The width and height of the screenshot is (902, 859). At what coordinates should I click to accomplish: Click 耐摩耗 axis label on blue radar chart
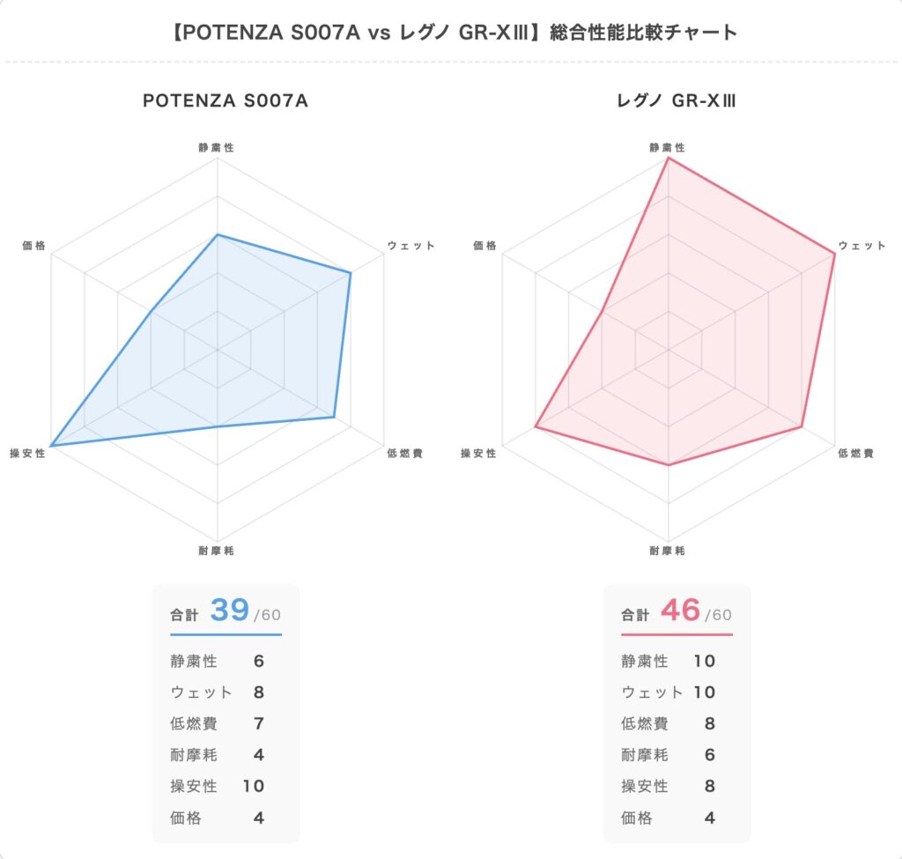(x=217, y=551)
